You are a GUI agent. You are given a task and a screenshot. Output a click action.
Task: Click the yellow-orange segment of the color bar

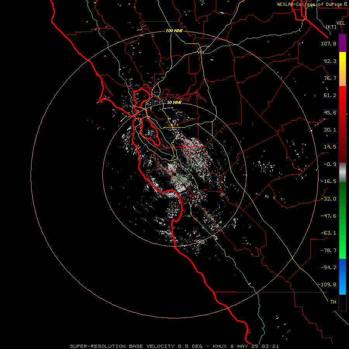342,69
